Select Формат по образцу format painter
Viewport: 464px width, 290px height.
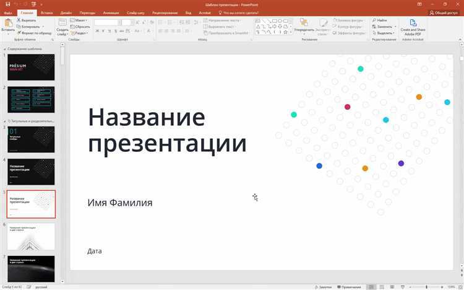pyautogui.click(x=34, y=33)
